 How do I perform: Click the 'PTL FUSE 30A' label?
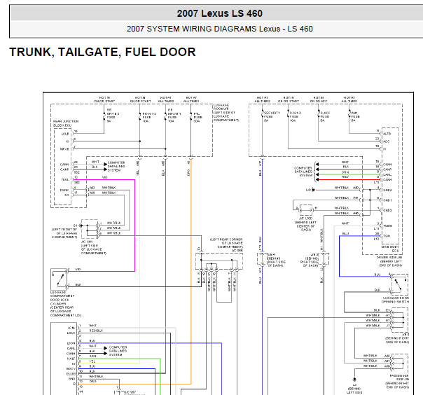coord(197,118)
